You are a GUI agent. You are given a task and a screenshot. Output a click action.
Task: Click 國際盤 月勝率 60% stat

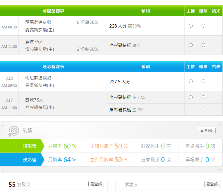[x=62, y=146]
